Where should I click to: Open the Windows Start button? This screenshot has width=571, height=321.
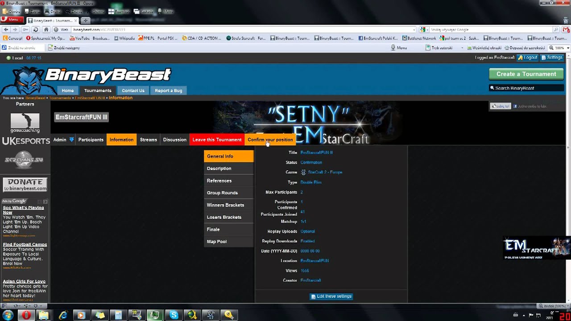(8, 316)
